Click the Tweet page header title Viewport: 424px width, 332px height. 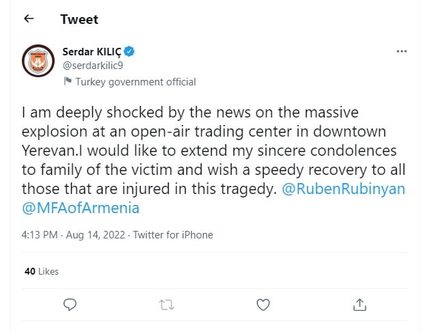click(79, 19)
